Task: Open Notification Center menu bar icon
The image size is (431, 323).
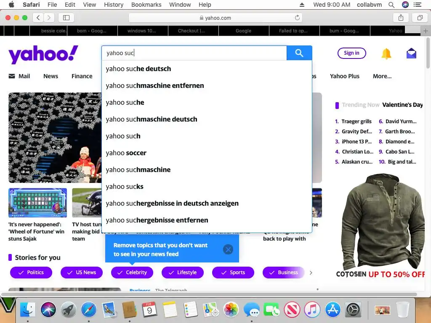Action: click(418, 5)
